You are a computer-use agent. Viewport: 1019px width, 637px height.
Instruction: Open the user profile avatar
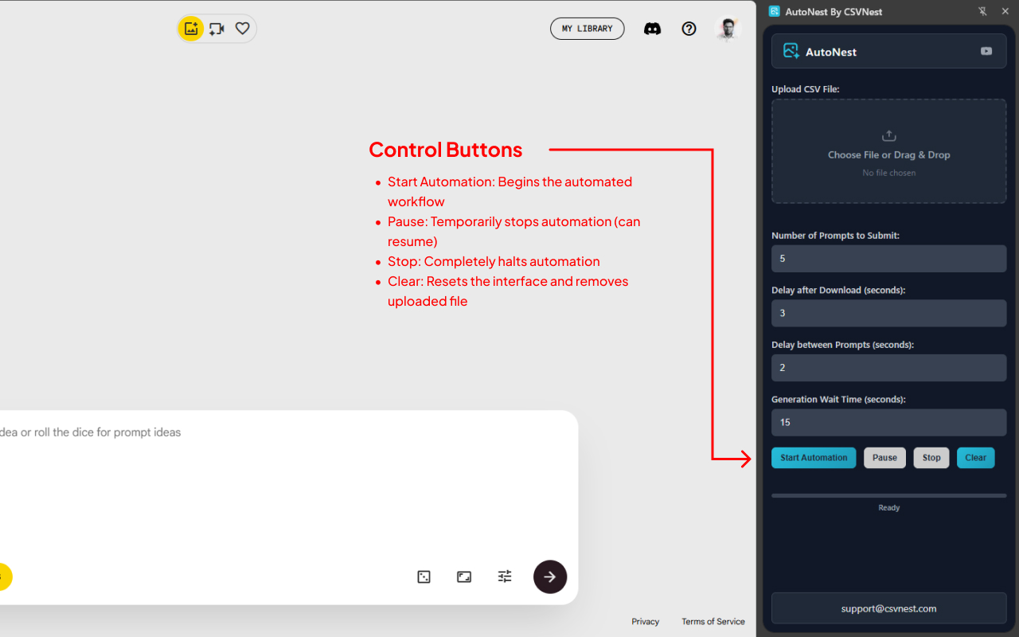(x=728, y=29)
